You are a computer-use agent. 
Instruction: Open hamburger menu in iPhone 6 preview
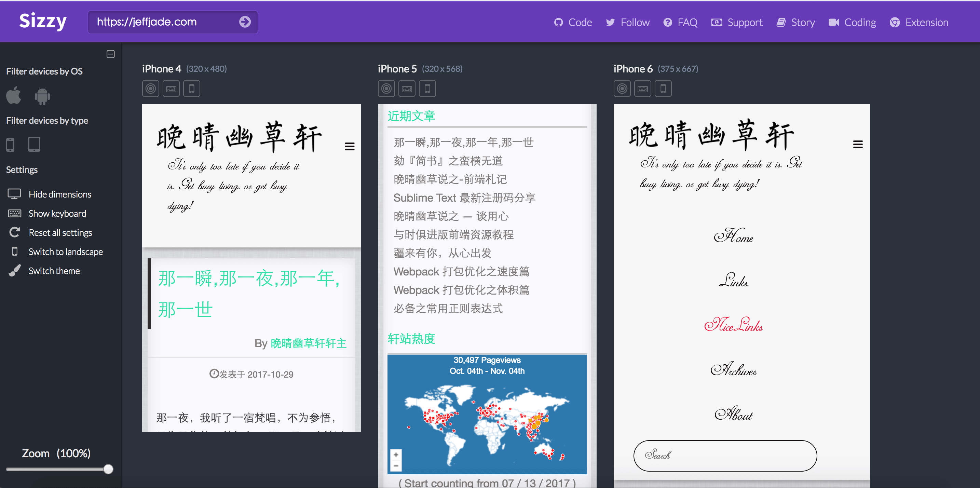click(858, 145)
